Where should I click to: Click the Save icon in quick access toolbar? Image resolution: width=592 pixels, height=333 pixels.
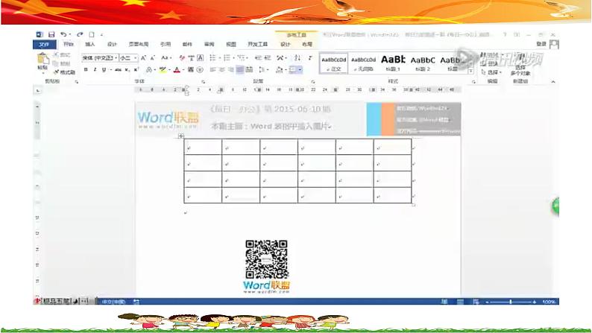[x=51, y=34]
